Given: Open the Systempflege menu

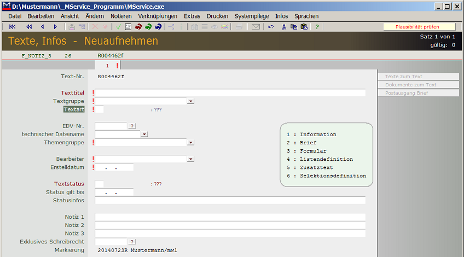Looking at the screenshot, I should 252,16.
